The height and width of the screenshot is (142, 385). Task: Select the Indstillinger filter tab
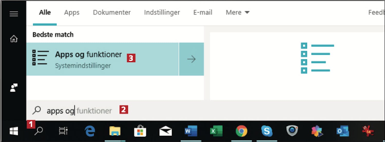[x=162, y=12]
